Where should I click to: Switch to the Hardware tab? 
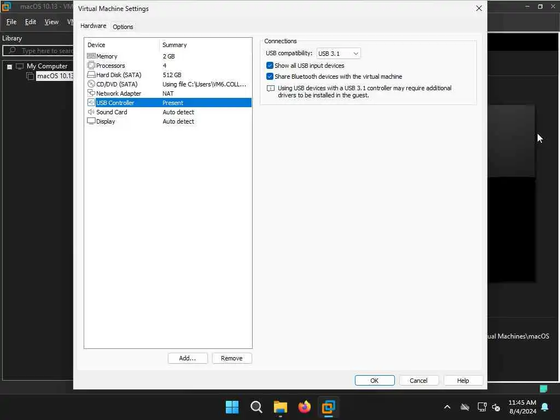93,26
